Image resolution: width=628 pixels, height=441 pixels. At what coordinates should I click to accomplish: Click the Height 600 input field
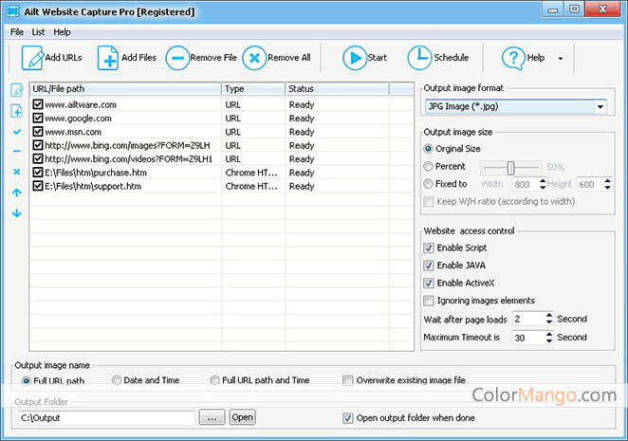590,184
